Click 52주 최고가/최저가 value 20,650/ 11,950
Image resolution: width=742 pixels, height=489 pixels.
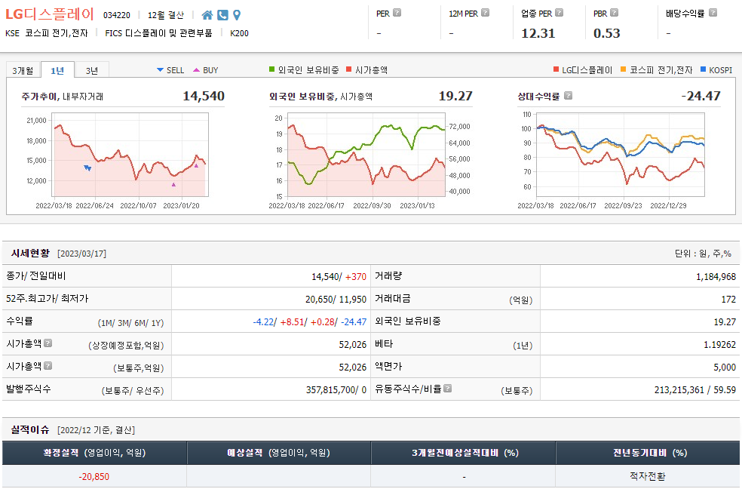click(x=336, y=299)
